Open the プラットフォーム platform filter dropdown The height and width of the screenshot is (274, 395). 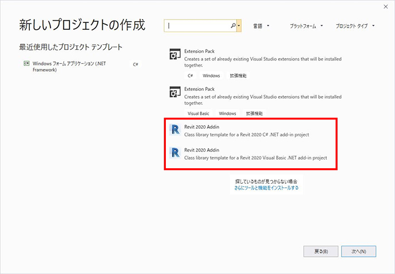coord(306,26)
